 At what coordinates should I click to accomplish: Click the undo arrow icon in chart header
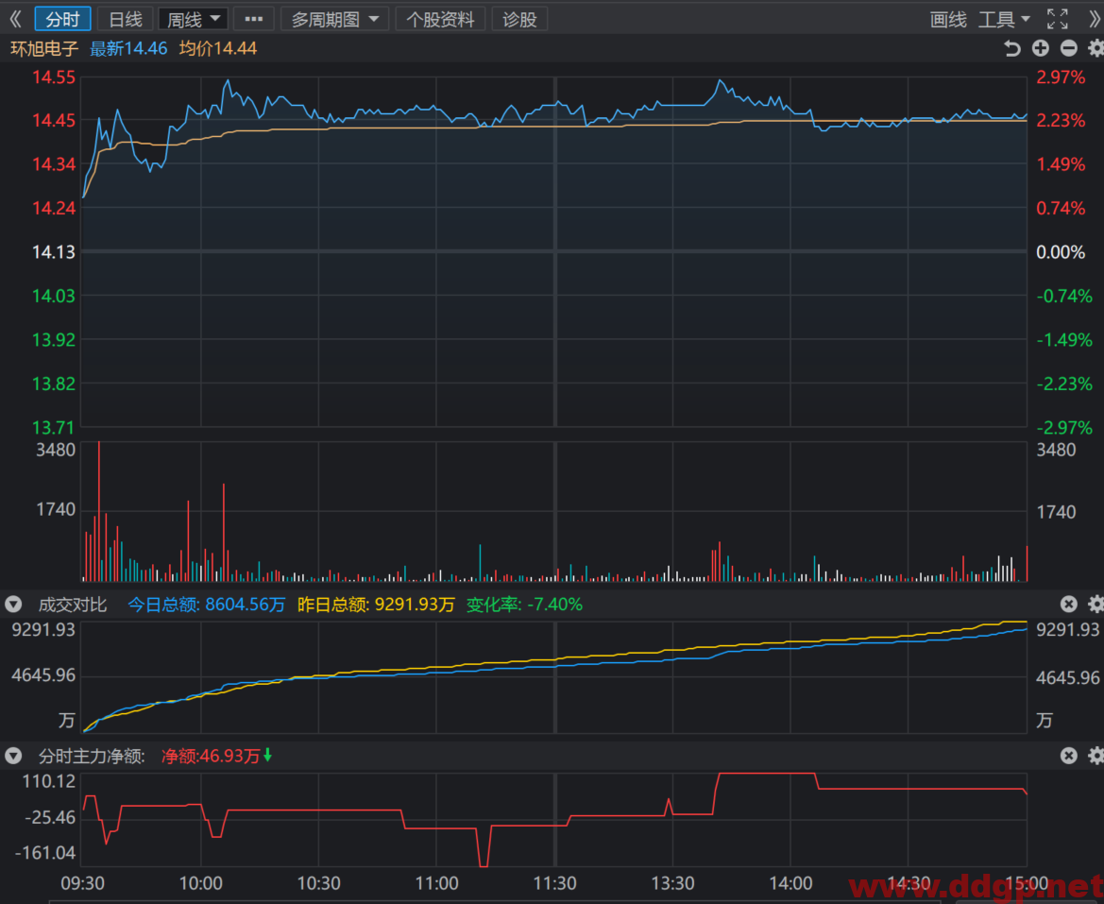point(1011,48)
